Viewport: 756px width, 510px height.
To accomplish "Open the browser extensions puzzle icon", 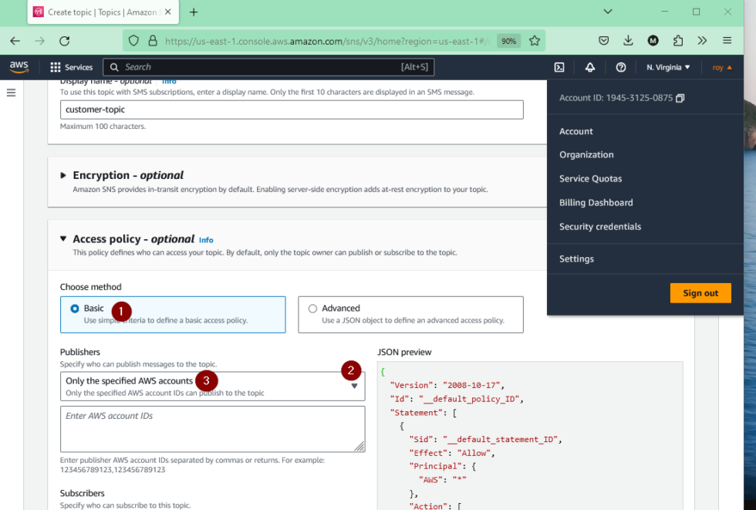I will (678, 40).
